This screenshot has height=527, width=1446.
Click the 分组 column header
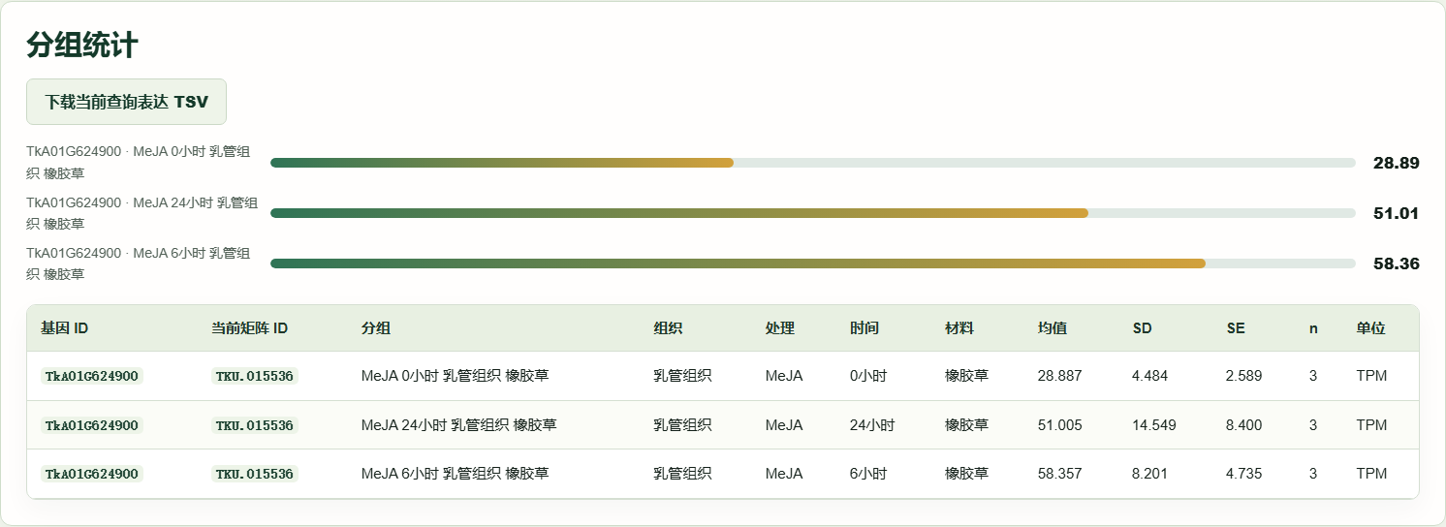point(376,328)
